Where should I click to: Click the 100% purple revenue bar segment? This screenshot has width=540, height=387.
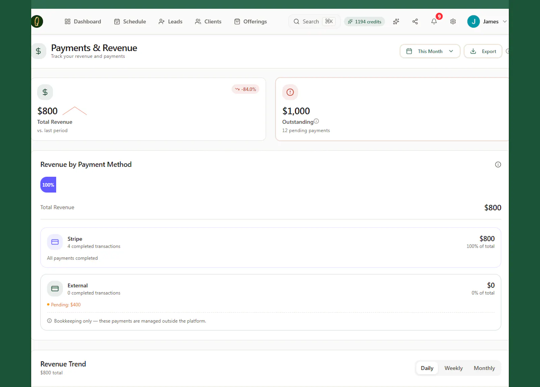48,185
